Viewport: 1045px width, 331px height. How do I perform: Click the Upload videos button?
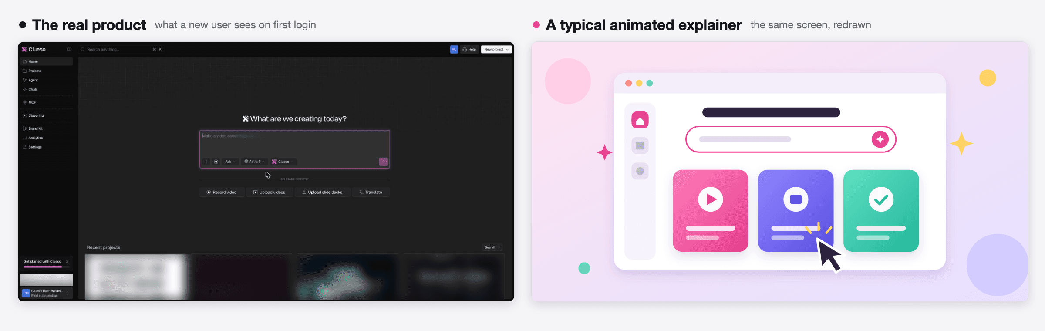click(x=270, y=192)
